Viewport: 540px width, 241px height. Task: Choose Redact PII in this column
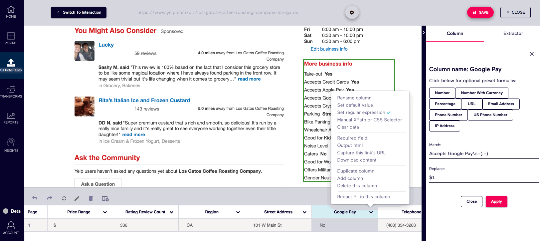pos(364,197)
